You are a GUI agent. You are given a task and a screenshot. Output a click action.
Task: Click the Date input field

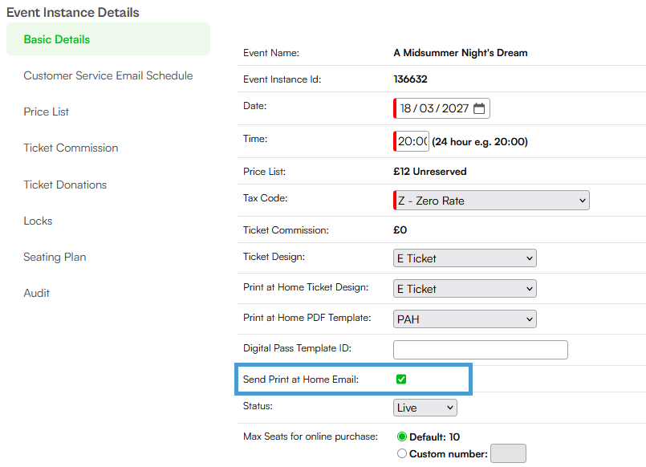pyautogui.click(x=441, y=108)
